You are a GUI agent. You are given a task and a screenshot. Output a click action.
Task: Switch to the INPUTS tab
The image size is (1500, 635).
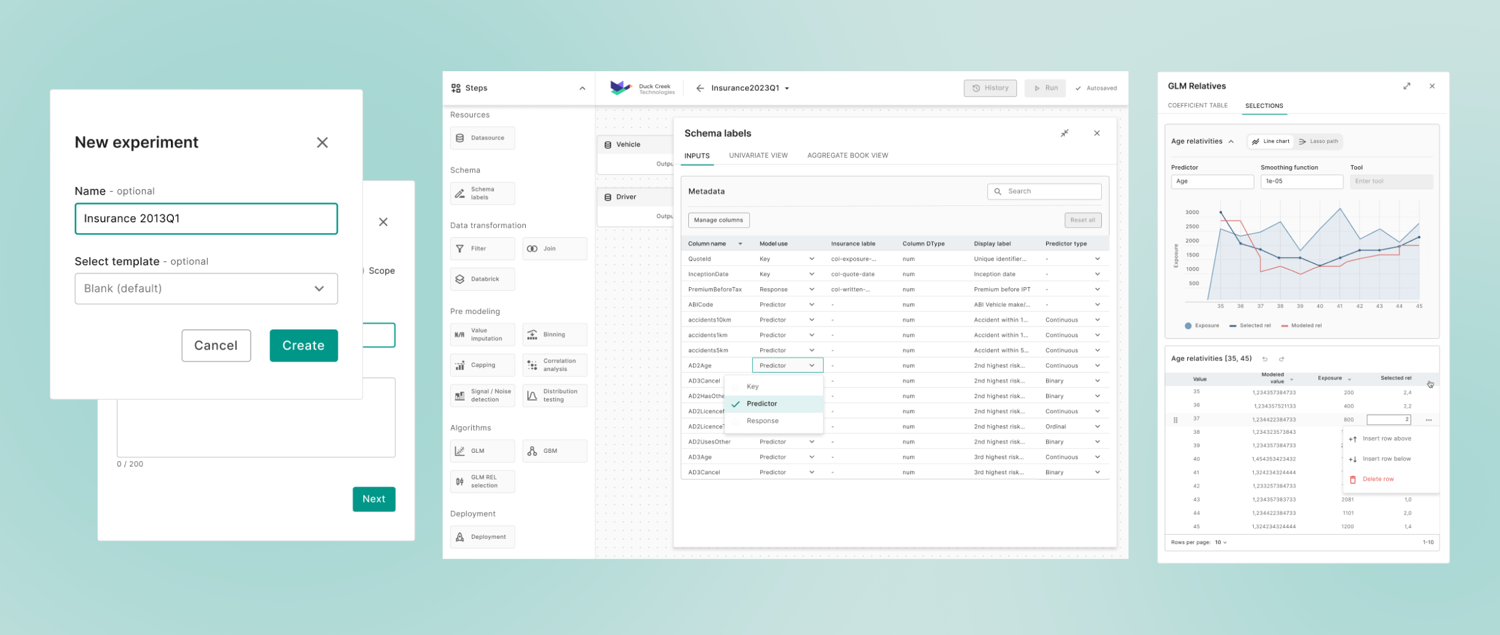[x=697, y=156]
